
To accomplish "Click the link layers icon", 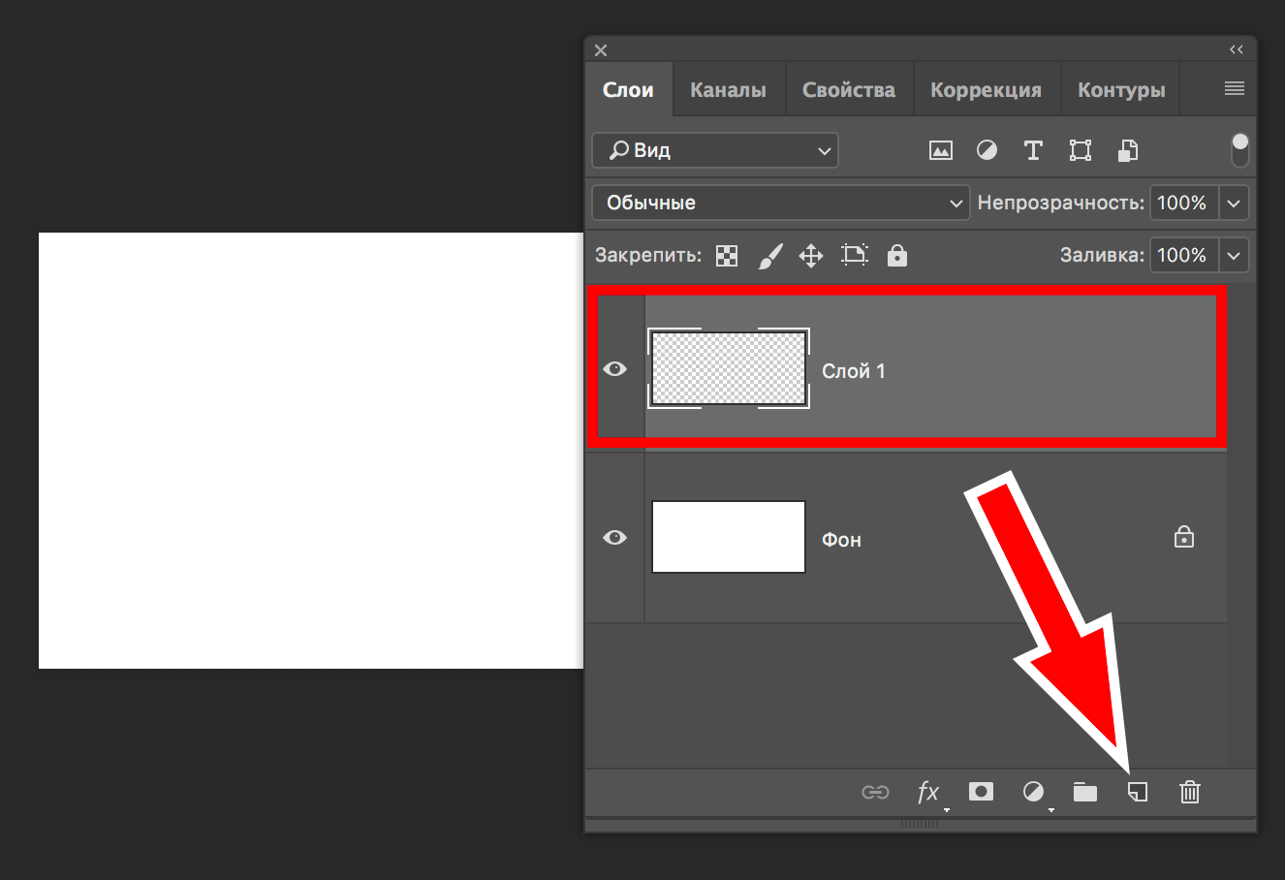I will coord(875,793).
